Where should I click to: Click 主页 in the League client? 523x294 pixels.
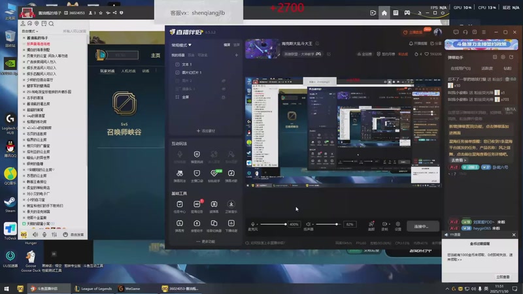click(x=156, y=56)
